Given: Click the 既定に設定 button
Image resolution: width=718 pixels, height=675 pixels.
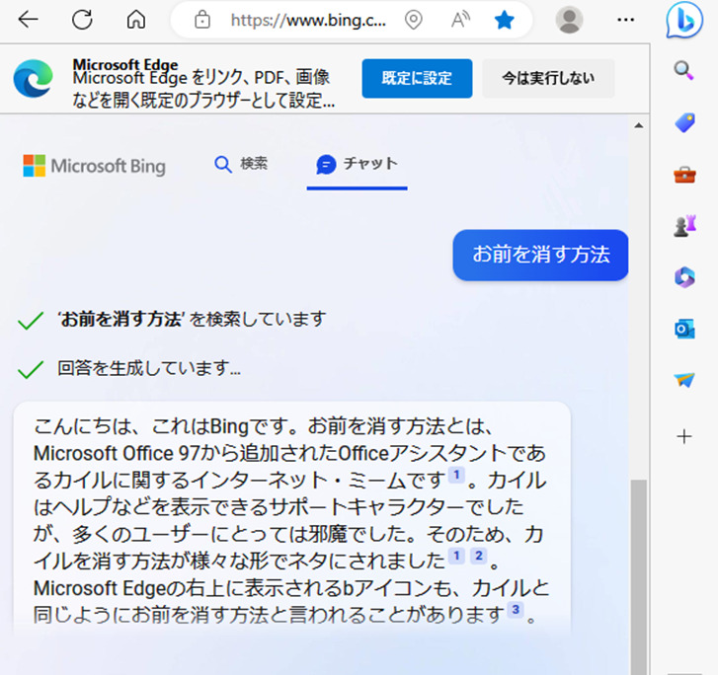Looking at the screenshot, I should [417, 78].
